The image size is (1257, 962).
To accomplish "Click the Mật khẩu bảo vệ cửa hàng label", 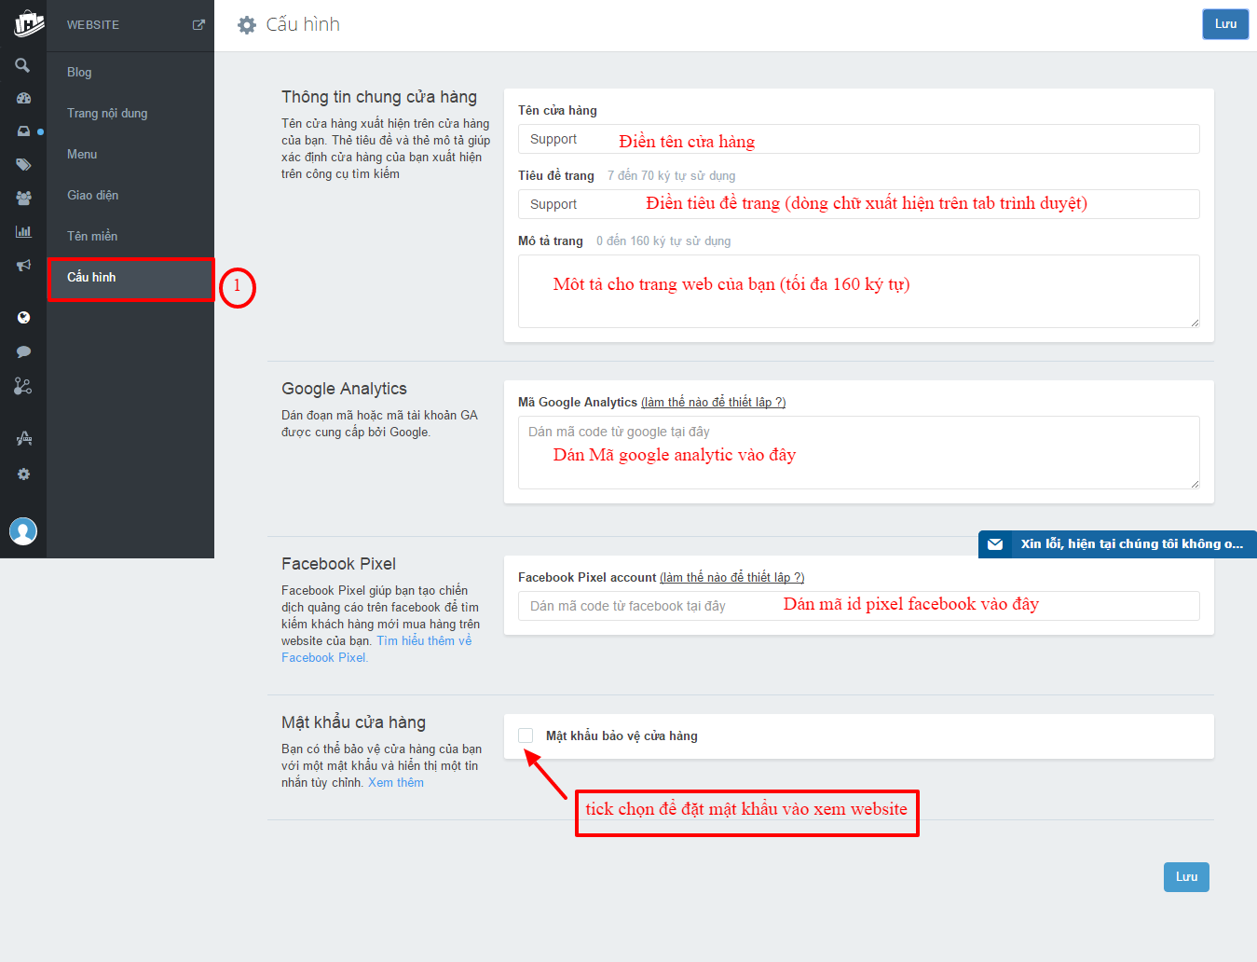I will click(x=622, y=736).
